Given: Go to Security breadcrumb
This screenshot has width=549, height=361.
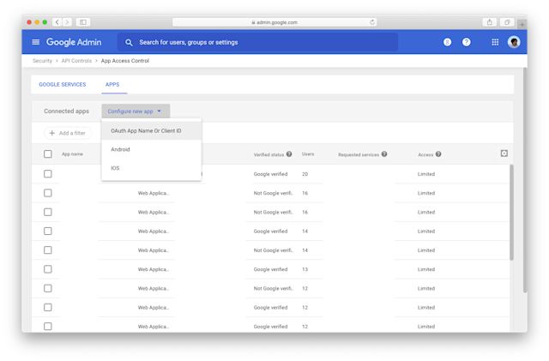Looking at the screenshot, I should coord(42,61).
